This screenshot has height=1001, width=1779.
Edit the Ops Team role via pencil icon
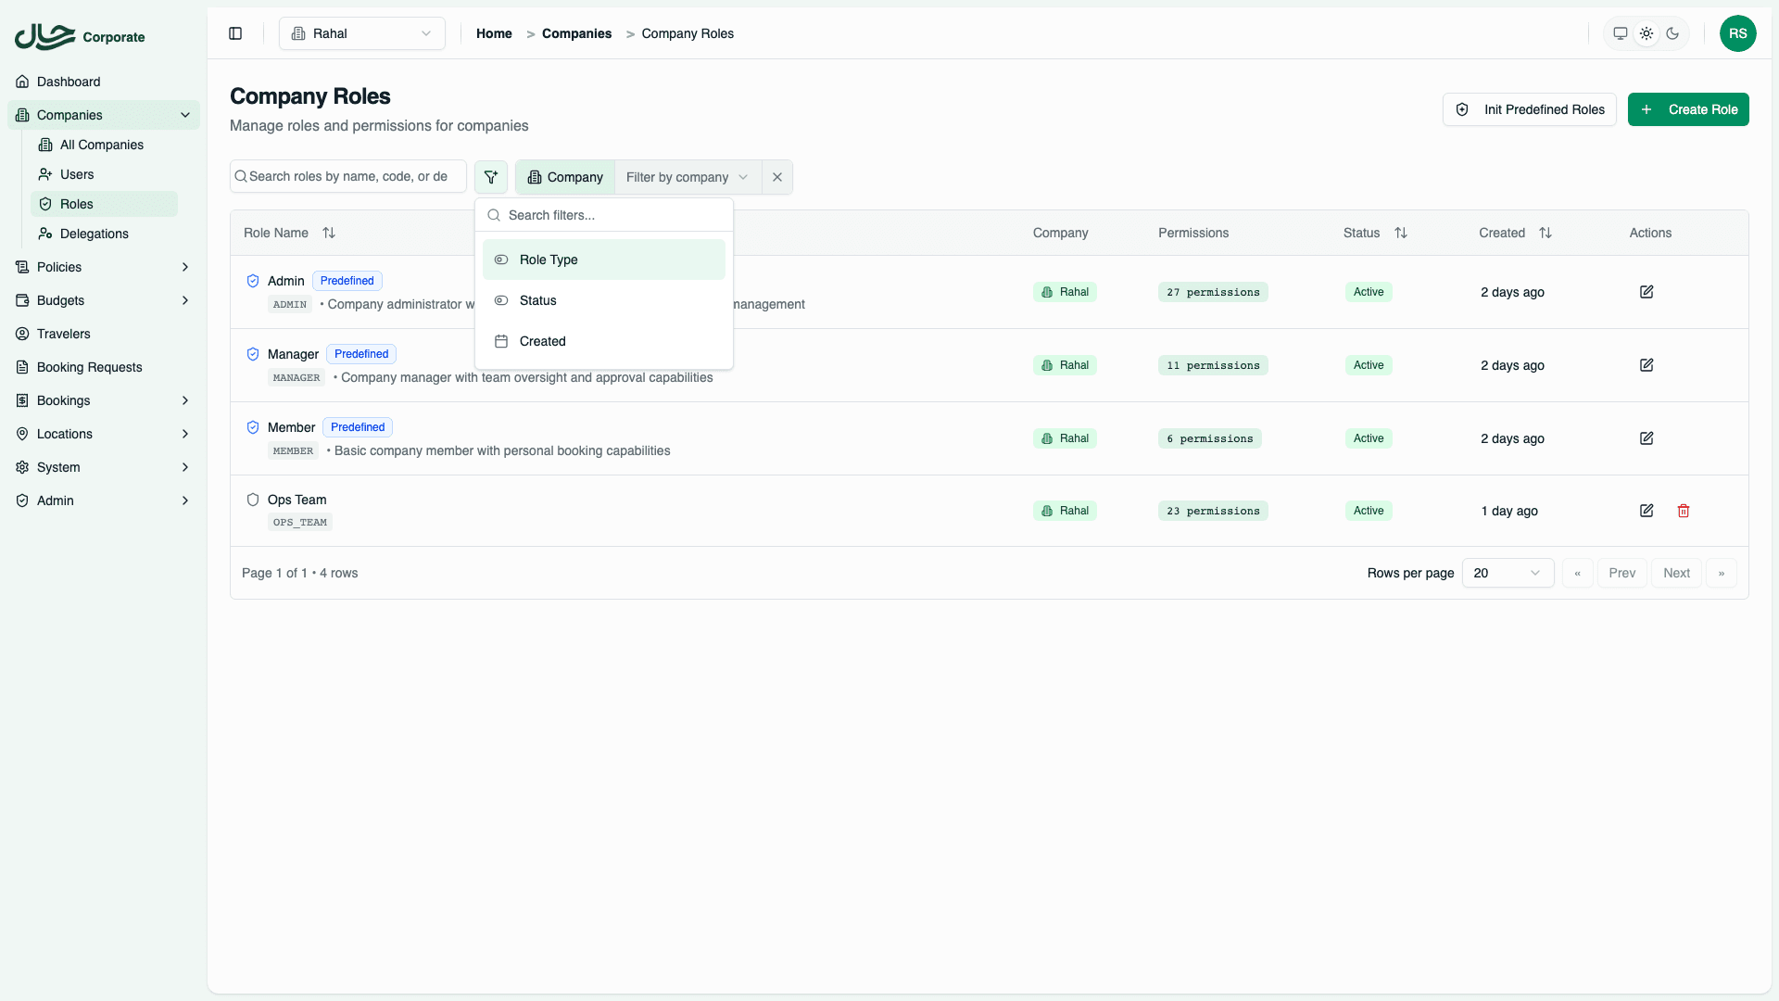tap(1647, 511)
